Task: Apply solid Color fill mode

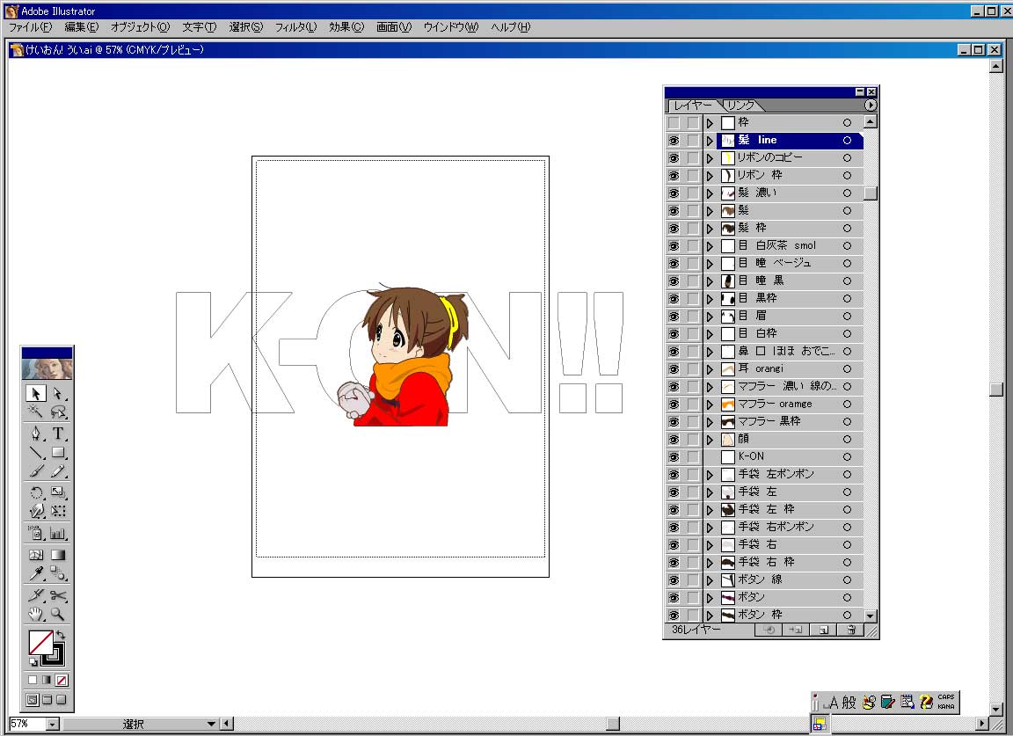Action: [33, 680]
